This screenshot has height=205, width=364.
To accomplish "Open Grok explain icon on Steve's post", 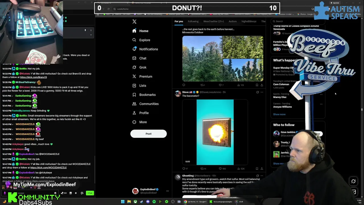I will (258, 92).
